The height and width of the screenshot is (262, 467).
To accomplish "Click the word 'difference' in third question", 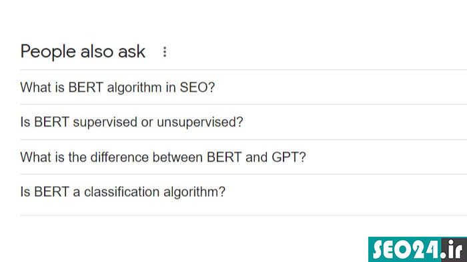I will (x=119, y=157).
